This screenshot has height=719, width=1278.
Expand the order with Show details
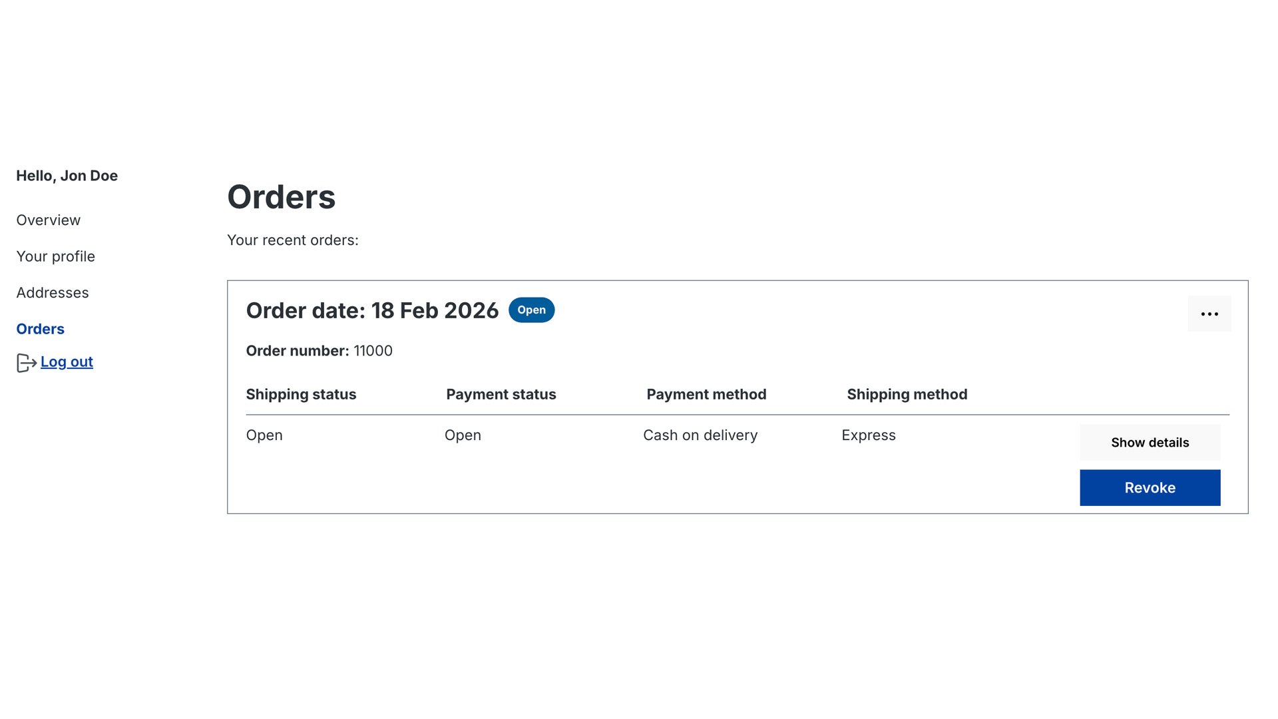1150,443
